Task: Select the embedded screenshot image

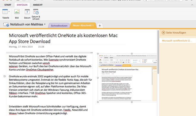Action: tap(127, 78)
